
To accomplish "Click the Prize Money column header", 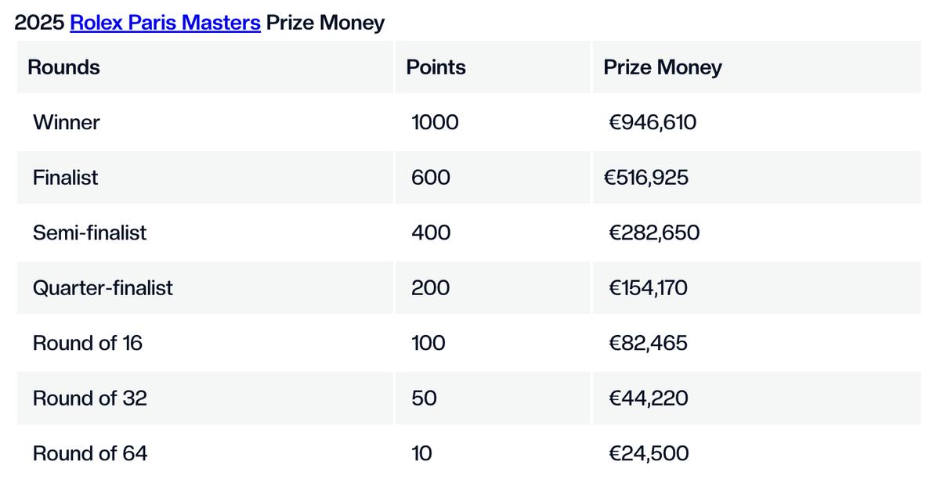I will point(662,67).
